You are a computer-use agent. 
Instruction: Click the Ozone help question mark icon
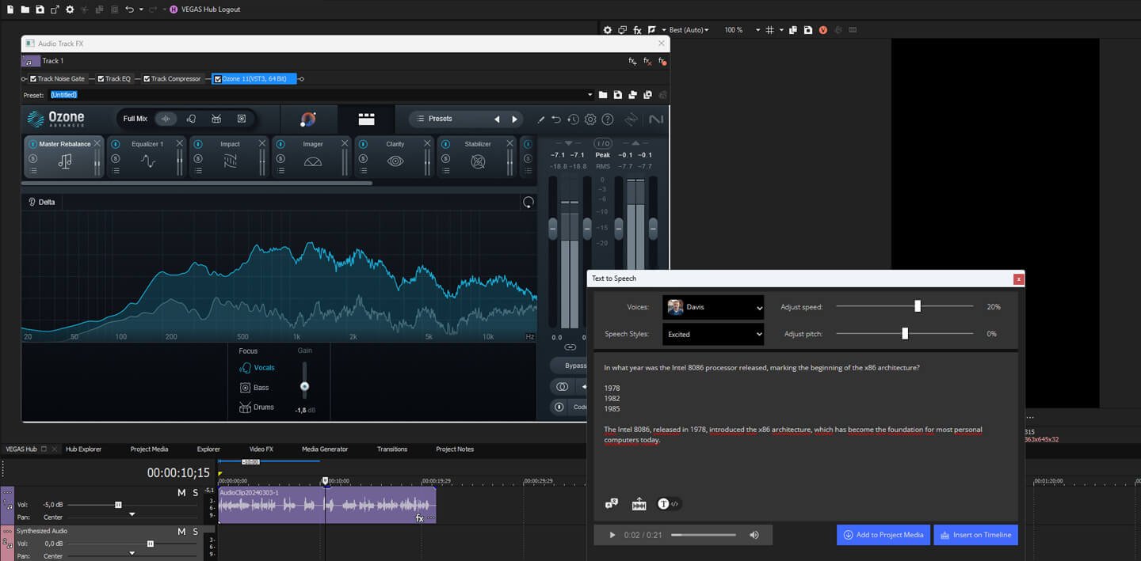click(x=608, y=119)
